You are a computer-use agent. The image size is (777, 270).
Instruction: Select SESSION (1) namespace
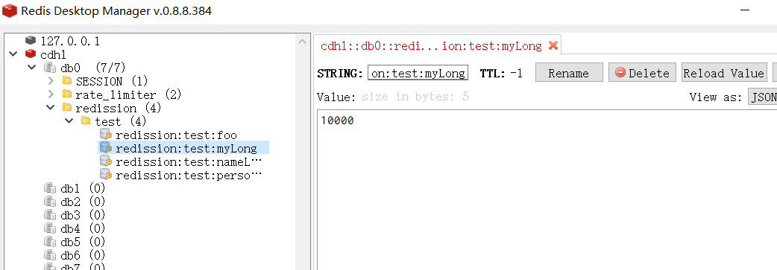pyautogui.click(x=112, y=80)
